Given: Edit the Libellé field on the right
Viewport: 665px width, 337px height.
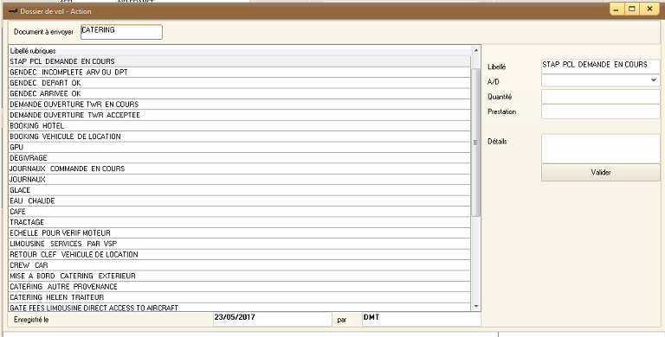Looking at the screenshot, I should tap(601, 66).
